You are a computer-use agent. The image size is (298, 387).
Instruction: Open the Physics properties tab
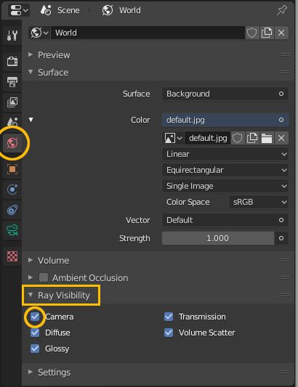pos(12,190)
